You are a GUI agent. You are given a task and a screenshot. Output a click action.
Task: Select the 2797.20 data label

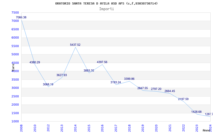point(156,89)
